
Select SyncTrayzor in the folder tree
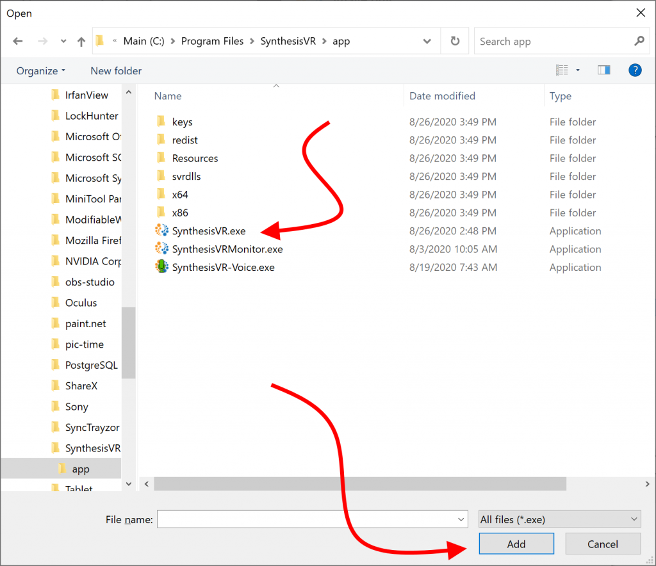coord(92,427)
